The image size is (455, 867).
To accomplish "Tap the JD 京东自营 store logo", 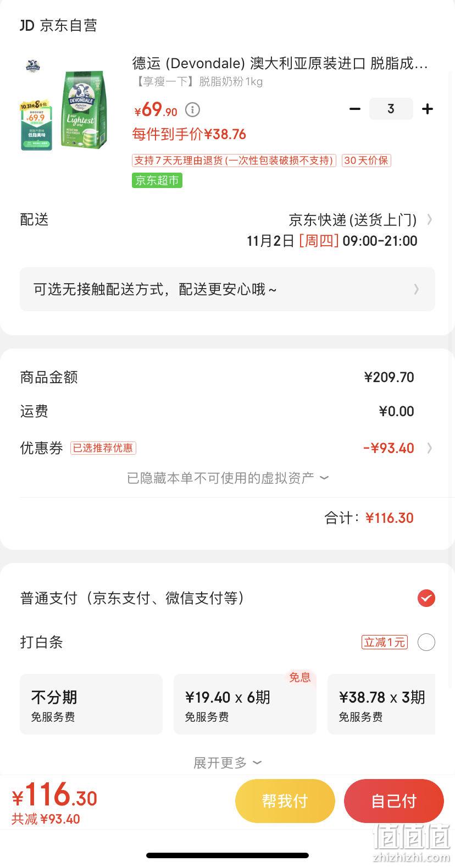I will (x=59, y=25).
